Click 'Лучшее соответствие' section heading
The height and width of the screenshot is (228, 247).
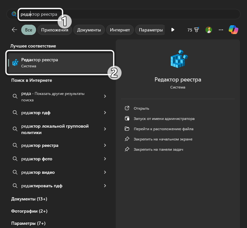[33, 46]
